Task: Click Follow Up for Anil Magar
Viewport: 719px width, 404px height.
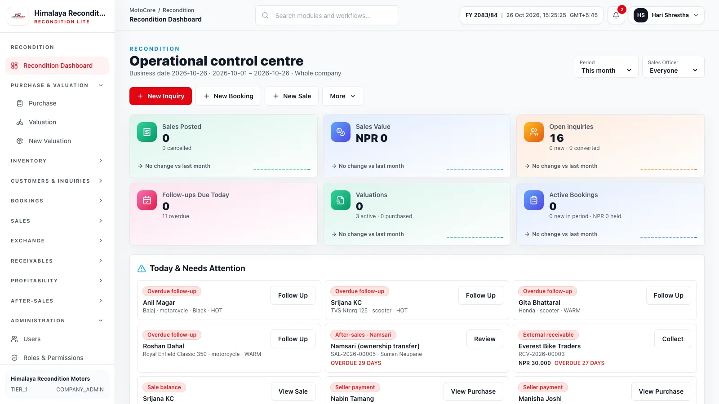Action: pyautogui.click(x=293, y=295)
